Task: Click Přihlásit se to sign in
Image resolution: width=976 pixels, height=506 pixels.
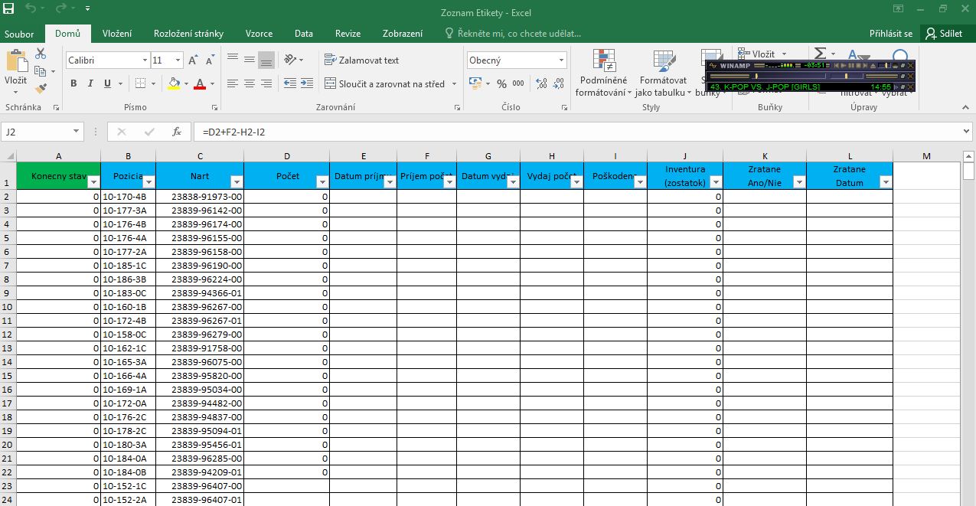Action: point(891,34)
